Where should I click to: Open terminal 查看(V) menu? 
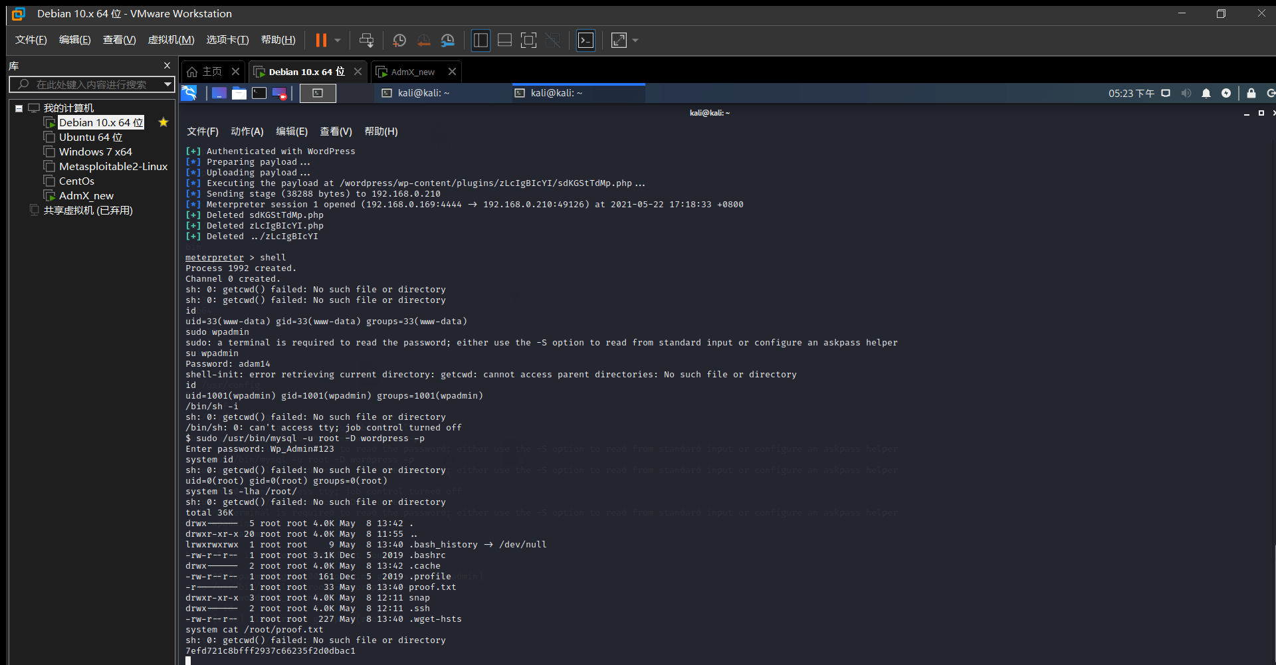coord(336,132)
